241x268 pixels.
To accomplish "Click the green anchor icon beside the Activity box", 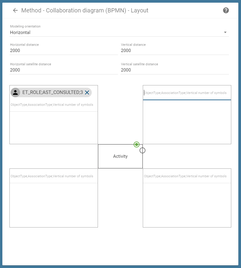I will coord(137,144).
